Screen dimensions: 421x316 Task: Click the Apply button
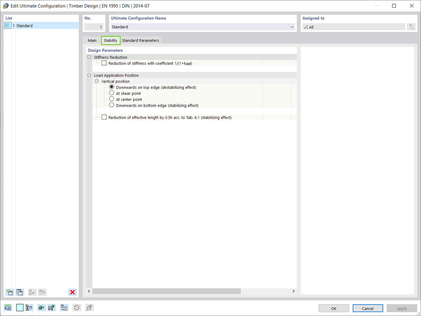click(x=402, y=308)
